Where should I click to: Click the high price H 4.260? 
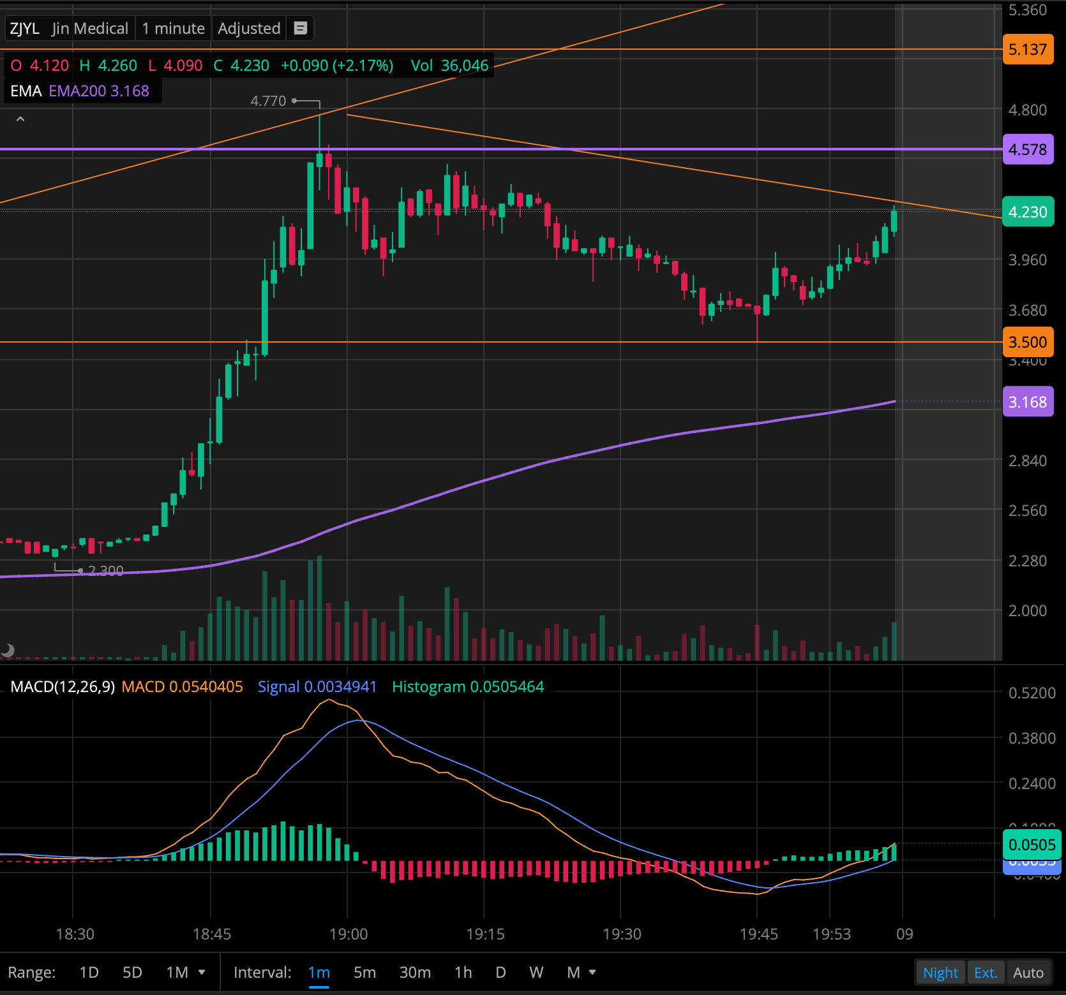pos(109,65)
